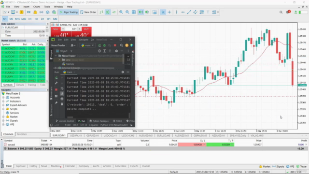309x174 pixels.
Task: Open notifications icon with red badge
Action: click(288, 12)
